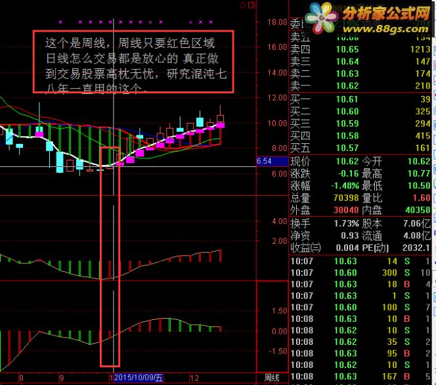Click the 卖四 row priced 10.65
This screenshot has width=436, height=385.
pos(360,49)
